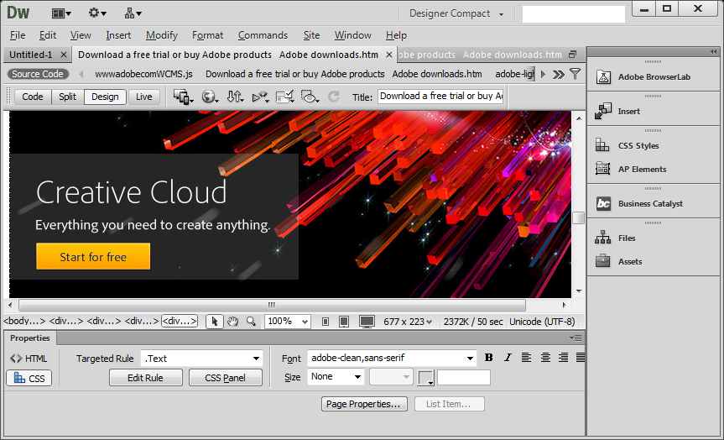Image resolution: width=724 pixels, height=440 pixels.
Task: Choose the mobile size window icon
Action: tap(326, 322)
